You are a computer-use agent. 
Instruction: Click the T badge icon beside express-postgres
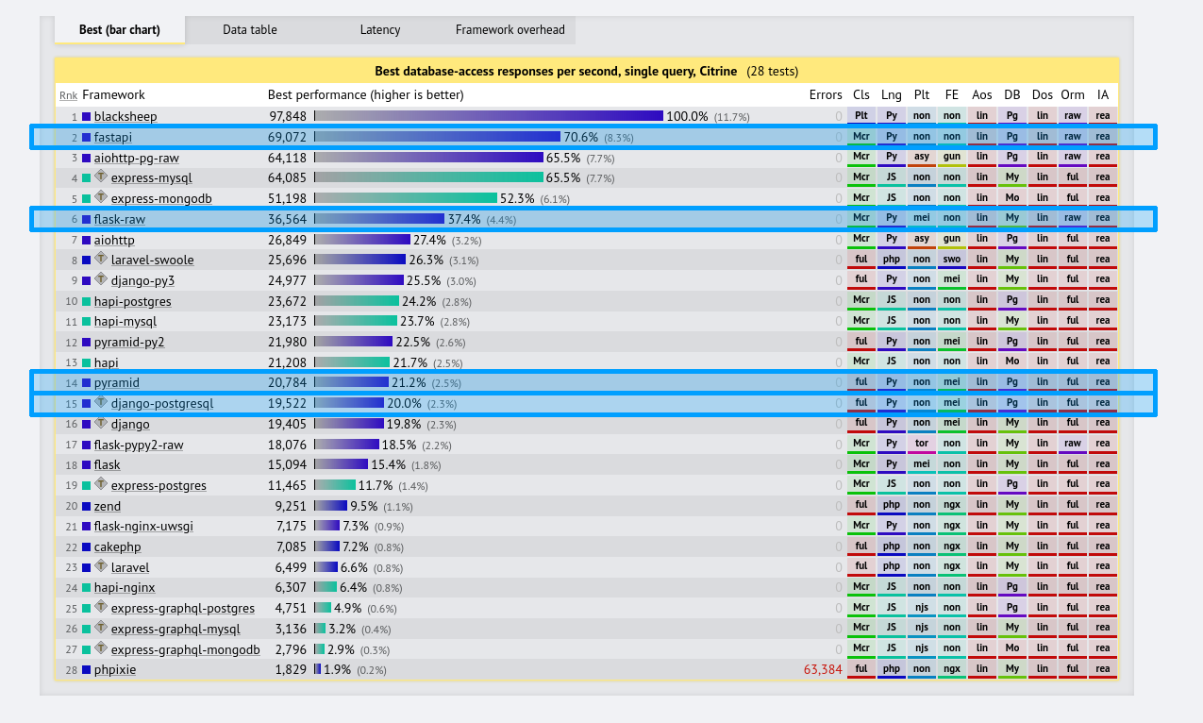click(101, 484)
